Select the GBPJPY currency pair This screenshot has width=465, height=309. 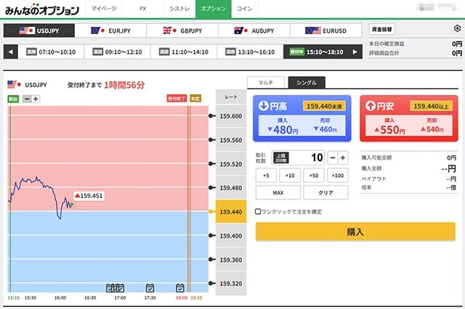(x=182, y=30)
